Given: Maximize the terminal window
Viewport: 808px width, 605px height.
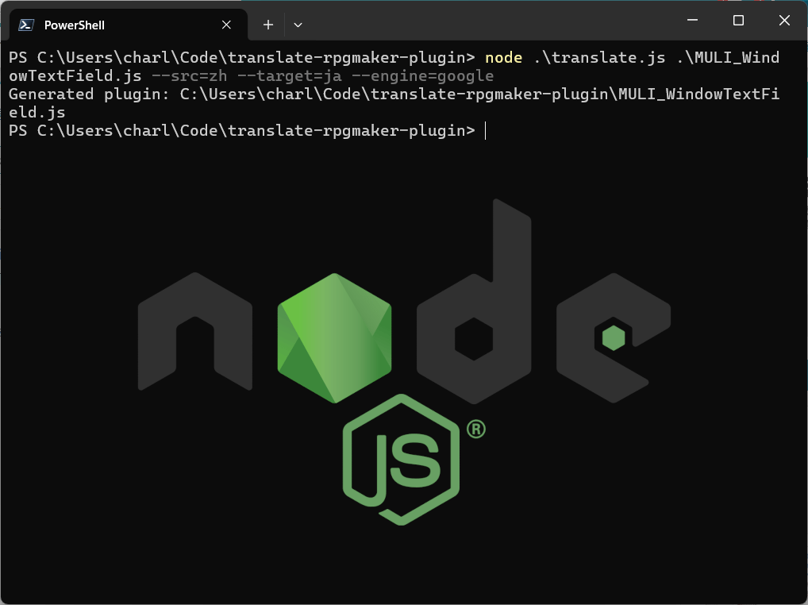Looking at the screenshot, I should (x=738, y=21).
